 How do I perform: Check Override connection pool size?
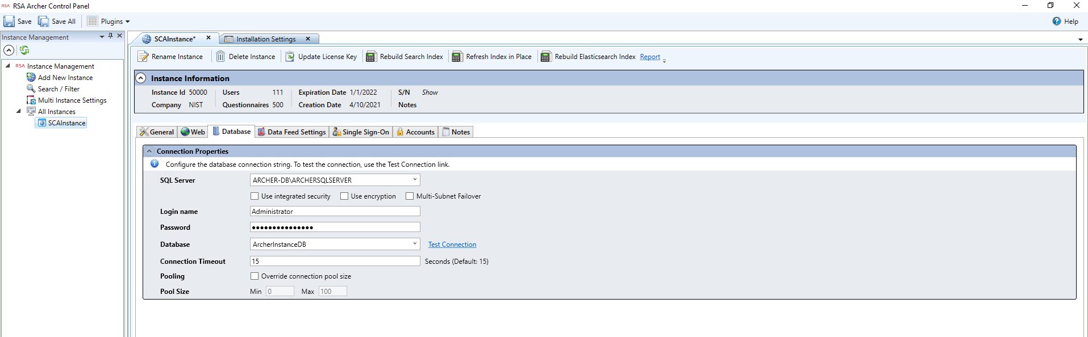(255, 276)
